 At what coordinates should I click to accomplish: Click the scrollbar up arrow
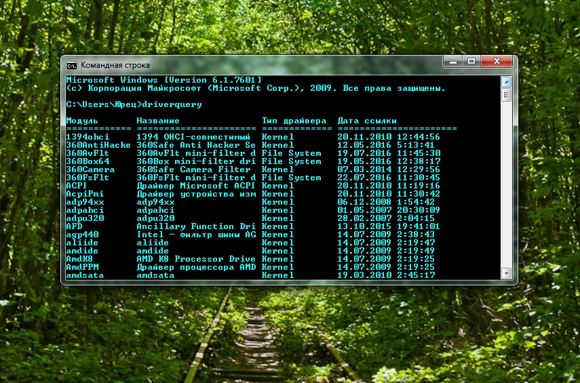click(506, 82)
